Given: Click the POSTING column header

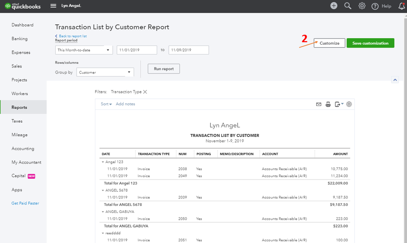Looking at the screenshot, I should click(x=204, y=154).
